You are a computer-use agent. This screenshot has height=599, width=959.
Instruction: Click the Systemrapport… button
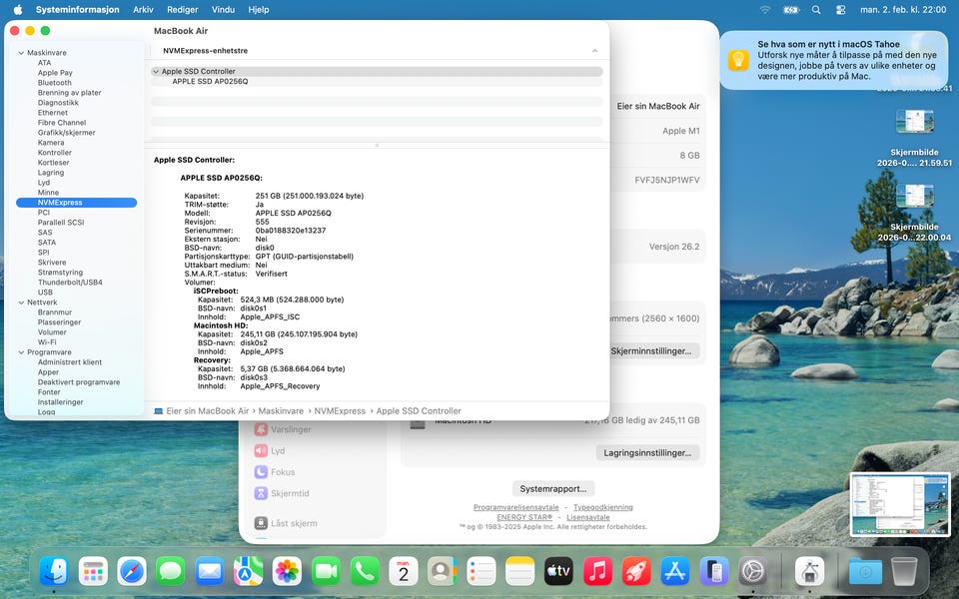554,488
